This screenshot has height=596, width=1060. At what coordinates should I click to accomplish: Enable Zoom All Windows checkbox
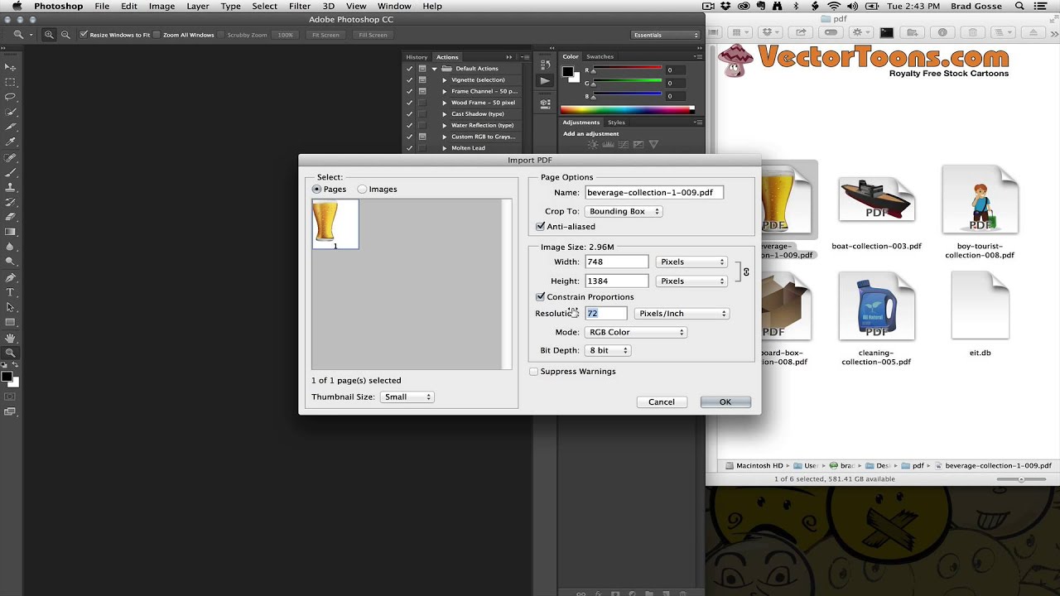coord(157,35)
